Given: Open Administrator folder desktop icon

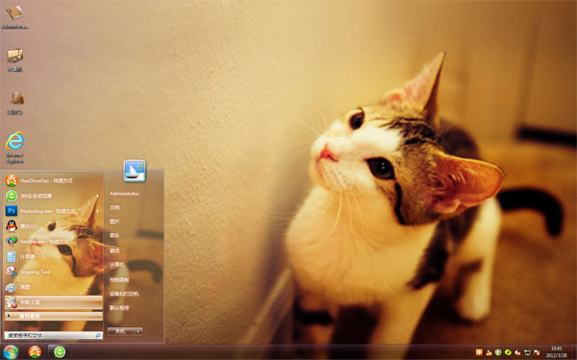Looking at the screenshot, I should coord(14,16).
